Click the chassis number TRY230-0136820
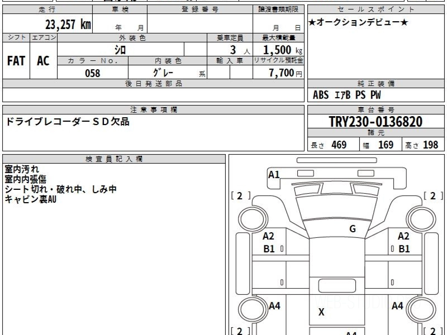Image resolution: width=447 pixels, height=335 pixels. coord(376,121)
